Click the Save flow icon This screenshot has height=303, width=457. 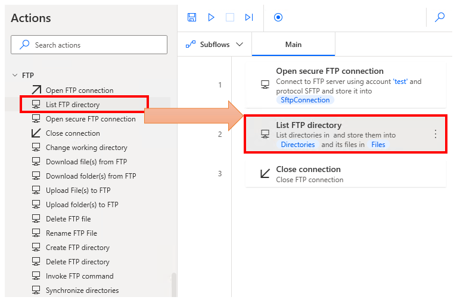tap(192, 17)
